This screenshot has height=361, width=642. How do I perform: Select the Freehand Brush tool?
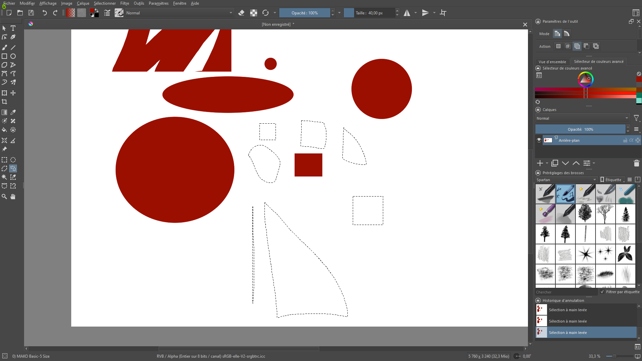[x=4, y=47]
